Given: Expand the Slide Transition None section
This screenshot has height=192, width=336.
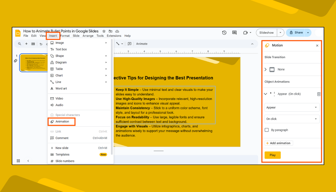Looking at the screenshot, I should tap(266, 69).
